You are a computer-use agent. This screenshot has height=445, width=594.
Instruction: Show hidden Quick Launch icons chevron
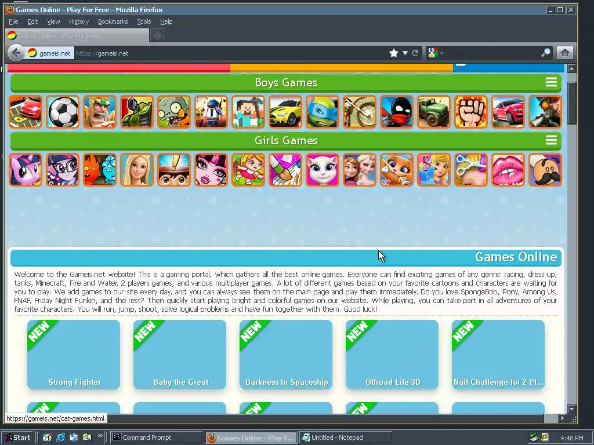[100, 436]
